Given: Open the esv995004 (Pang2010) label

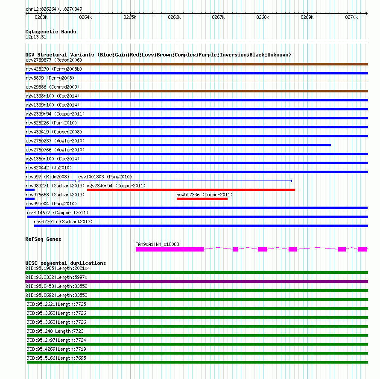Looking at the screenshot, I should click(51, 204).
